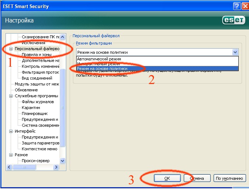The width and height of the screenshot is (249, 189).
Task: Close the ESET Smart Security window
Action: (x=245, y=6)
